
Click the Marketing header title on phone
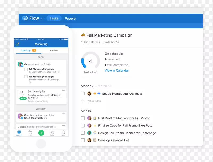pyautogui.click(x=41, y=44)
